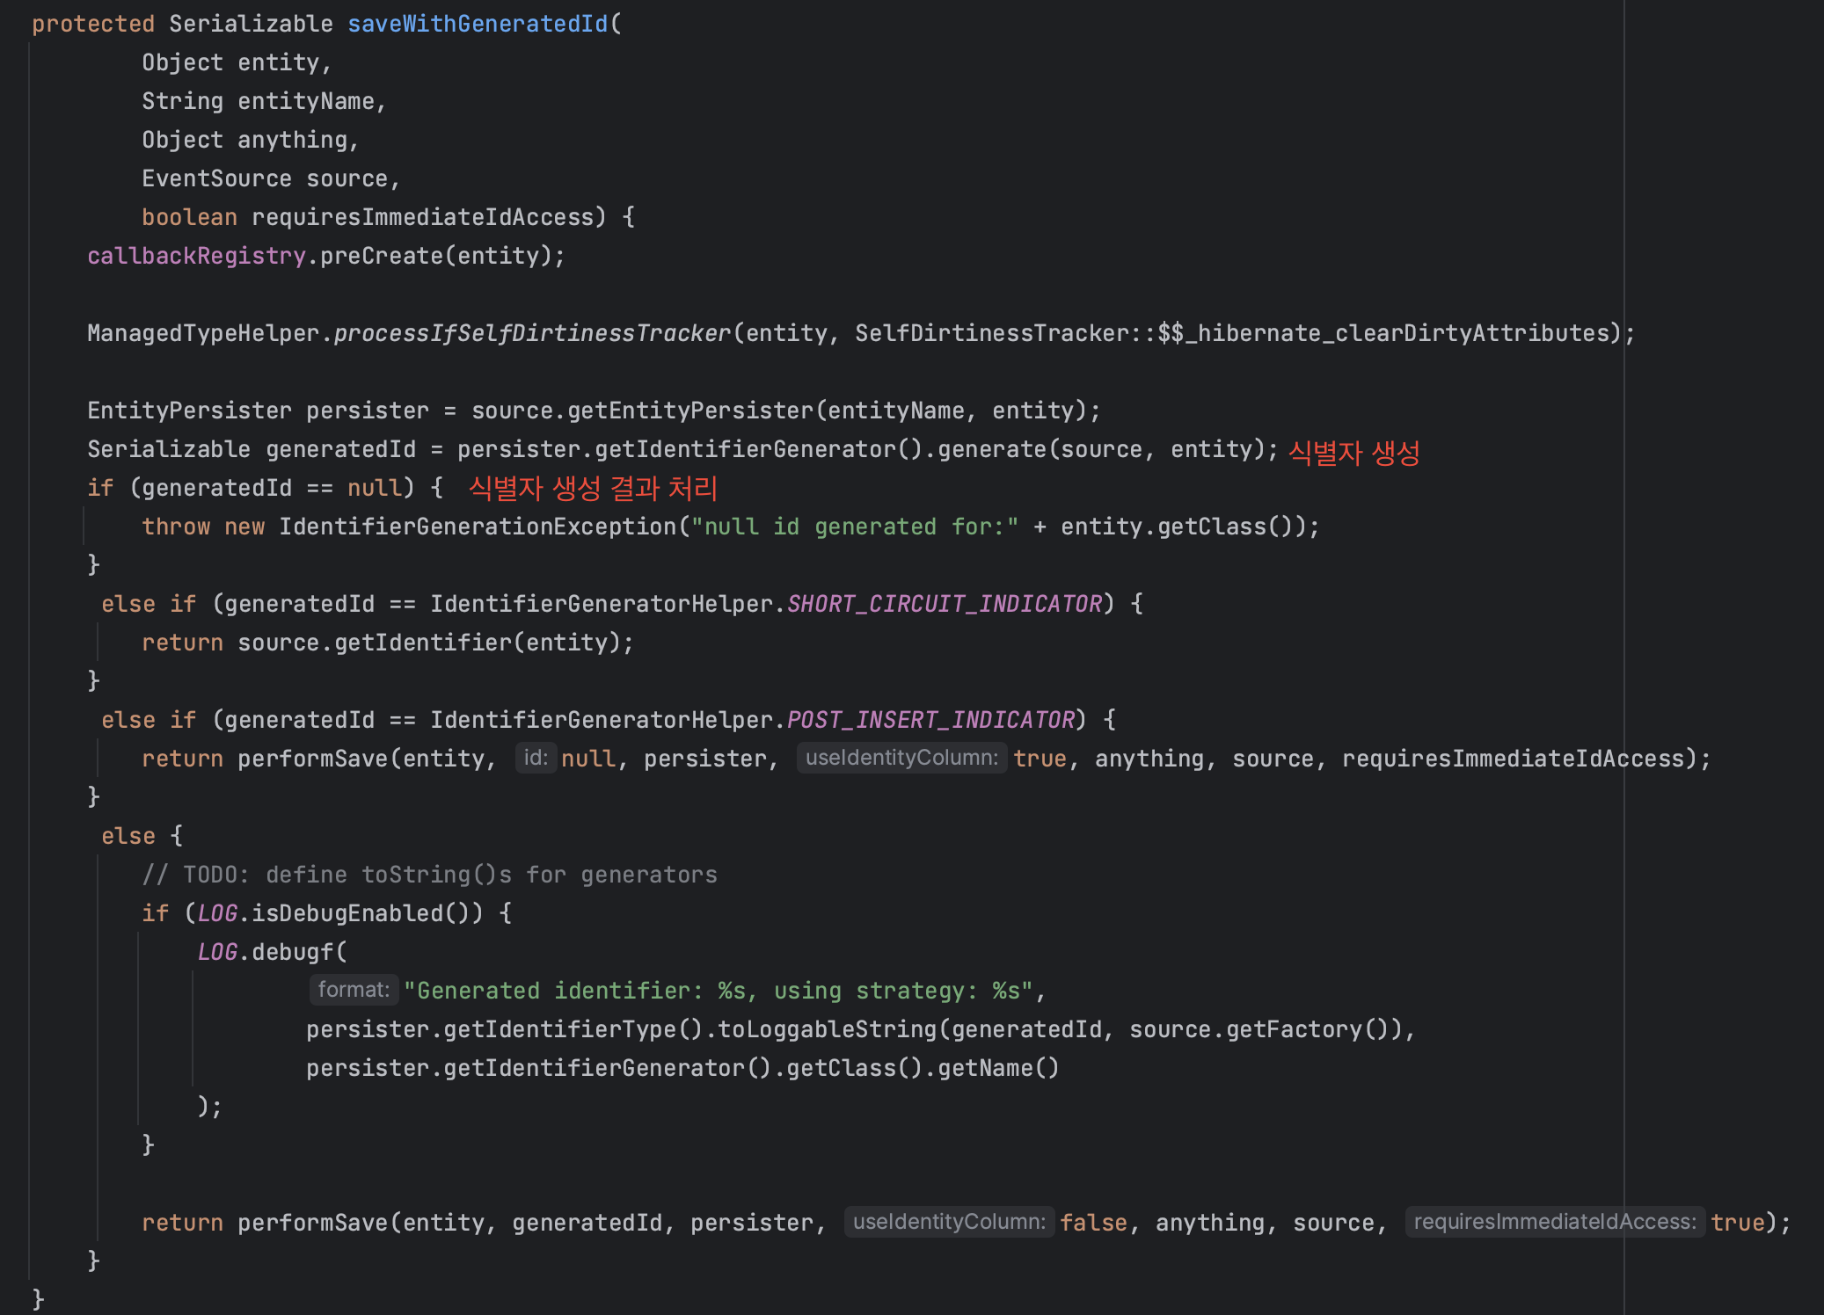Click the useIdentityColumn hint before 'true'

[x=901, y=758]
